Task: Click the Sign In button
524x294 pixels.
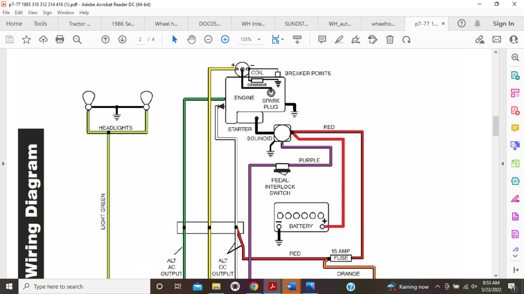Action: point(503,24)
